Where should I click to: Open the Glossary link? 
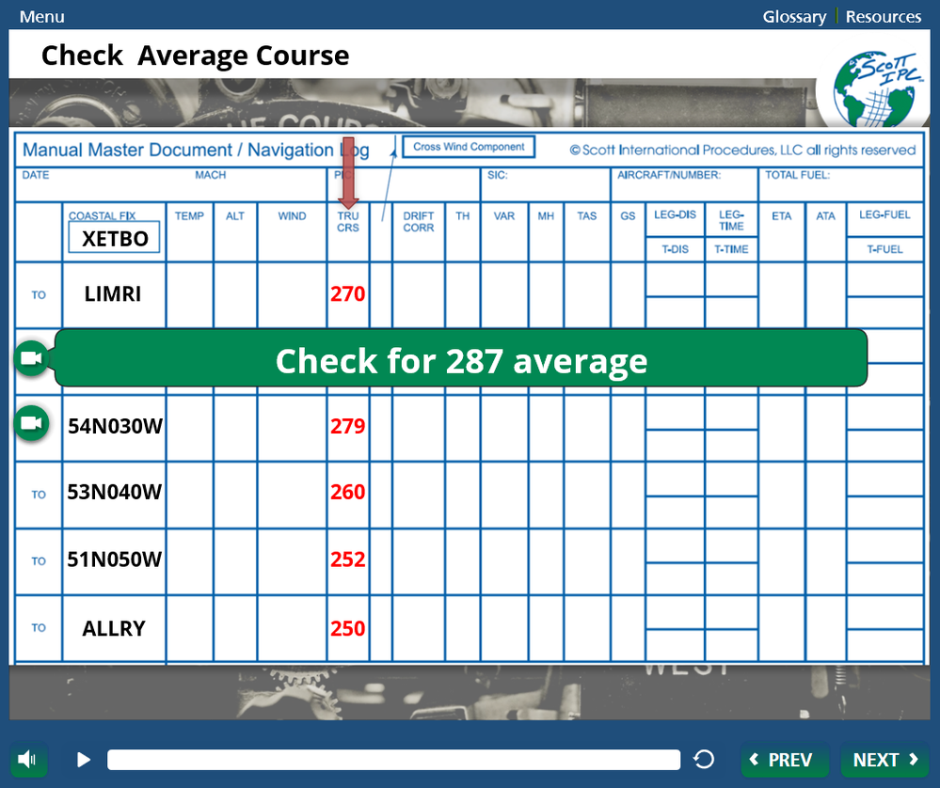[794, 17]
